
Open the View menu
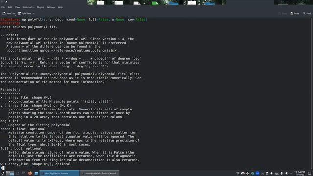(x=18, y=7)
